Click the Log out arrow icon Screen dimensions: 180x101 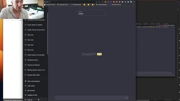(26, 100)
